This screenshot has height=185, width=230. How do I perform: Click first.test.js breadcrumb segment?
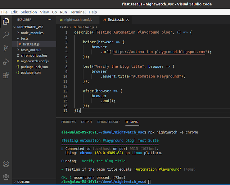(x=86, y=27)
